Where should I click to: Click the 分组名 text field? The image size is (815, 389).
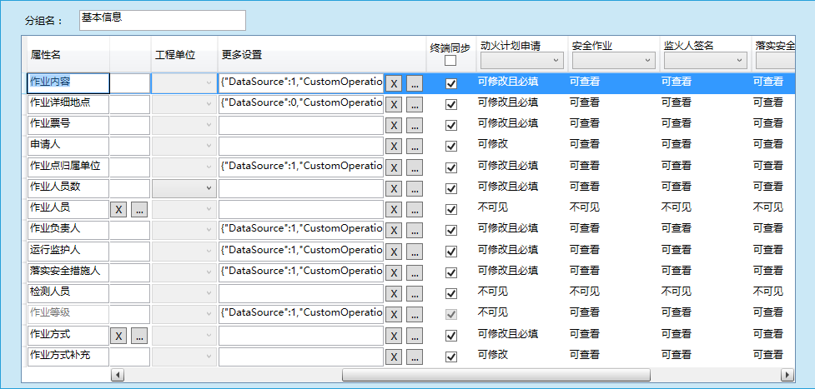[x=163, y=20]
